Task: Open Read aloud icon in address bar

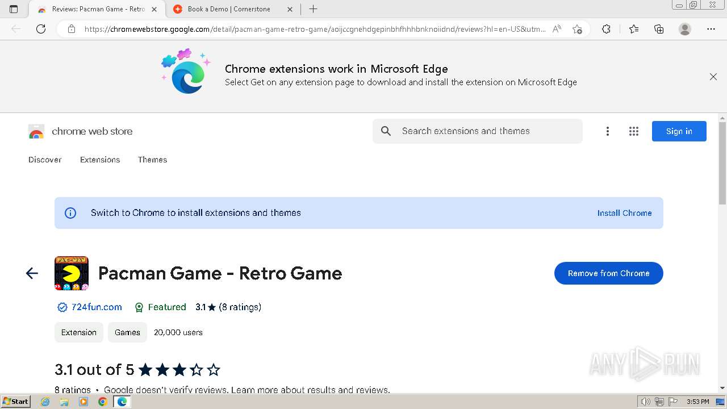Action: tap(557, 29)
